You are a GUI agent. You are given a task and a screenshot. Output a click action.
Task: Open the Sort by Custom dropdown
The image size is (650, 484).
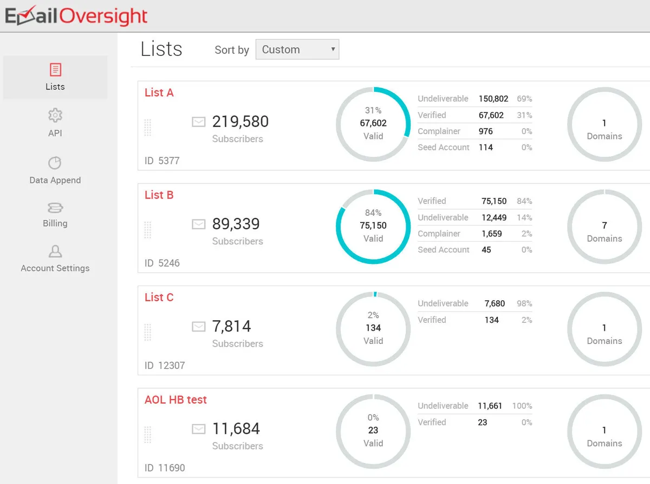coord(297,49)
